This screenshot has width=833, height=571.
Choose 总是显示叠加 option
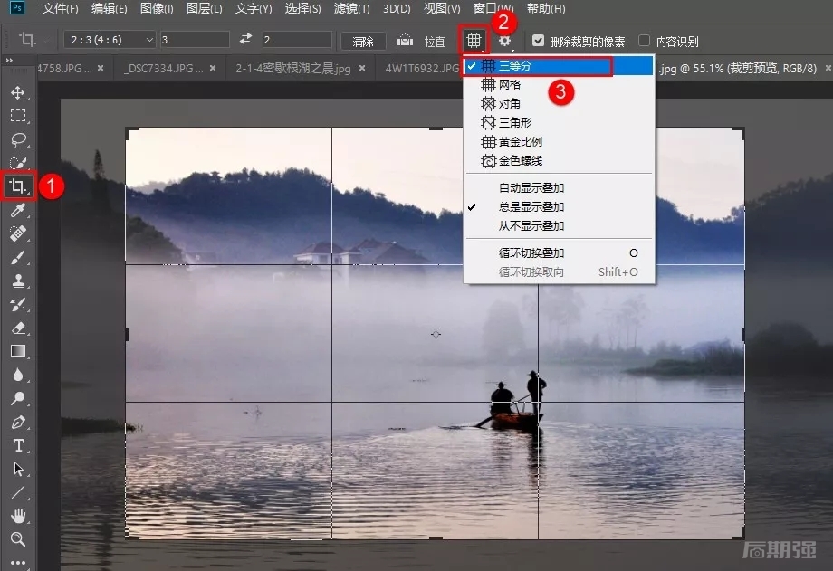click(531, 207)
